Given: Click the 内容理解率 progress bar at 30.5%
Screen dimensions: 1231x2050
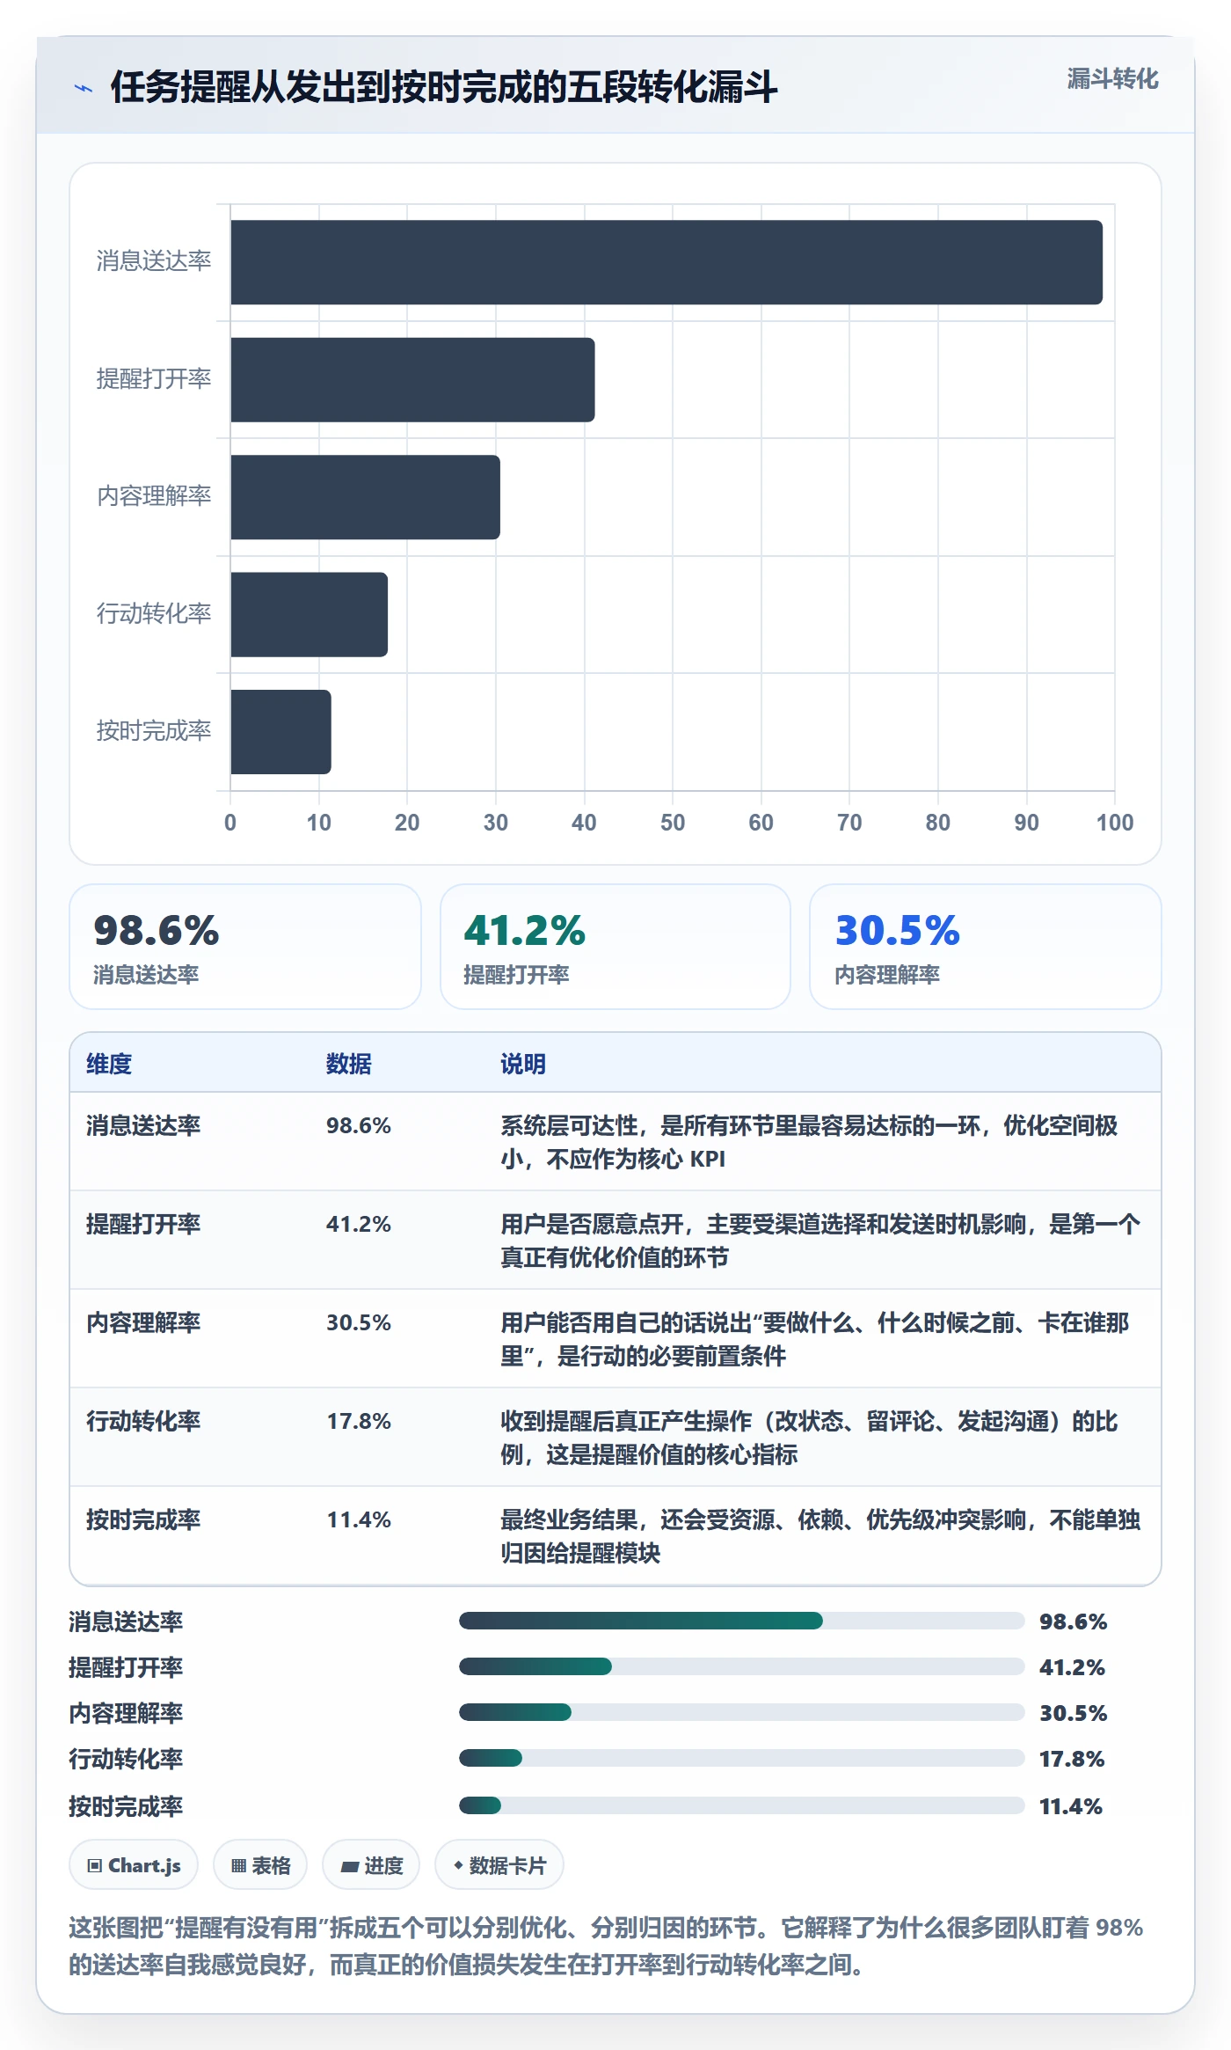Looking at the screenshot, I should pos(742,1712).
